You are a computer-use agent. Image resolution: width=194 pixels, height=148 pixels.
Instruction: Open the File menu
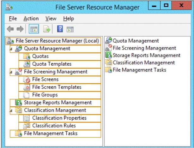click(13, 19)
